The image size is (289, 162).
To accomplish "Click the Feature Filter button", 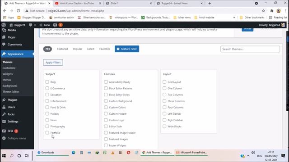I will pyautogui.click(x=127, y=49).
